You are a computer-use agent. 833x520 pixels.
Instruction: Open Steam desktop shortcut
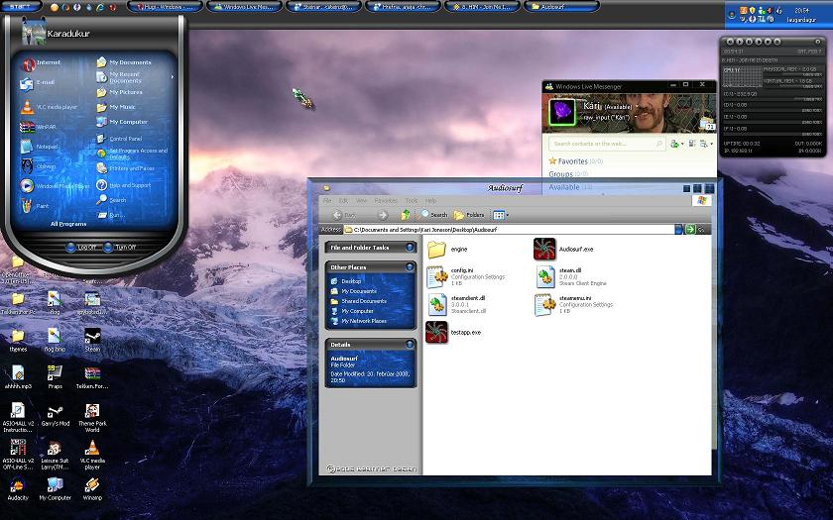tap(92, 340)
